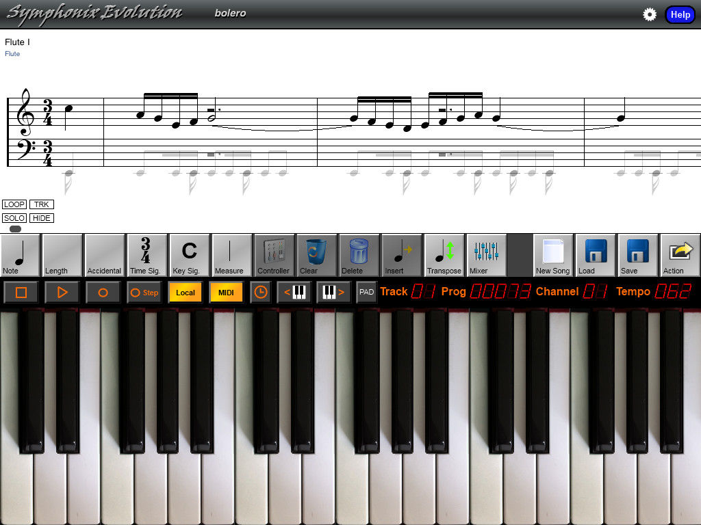
Task: Open the Transpose tool
Action: pos(444,256)
